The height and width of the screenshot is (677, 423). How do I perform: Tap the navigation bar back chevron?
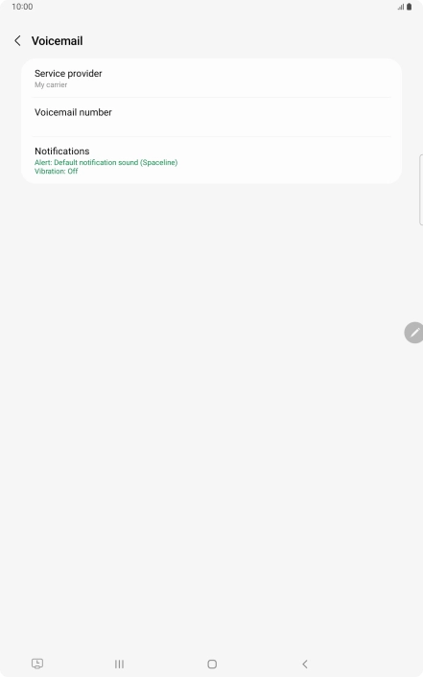point(305,664)
